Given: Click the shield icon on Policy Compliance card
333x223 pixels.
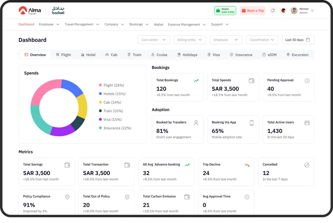Looking at the screenshot, I should (67, 197).
